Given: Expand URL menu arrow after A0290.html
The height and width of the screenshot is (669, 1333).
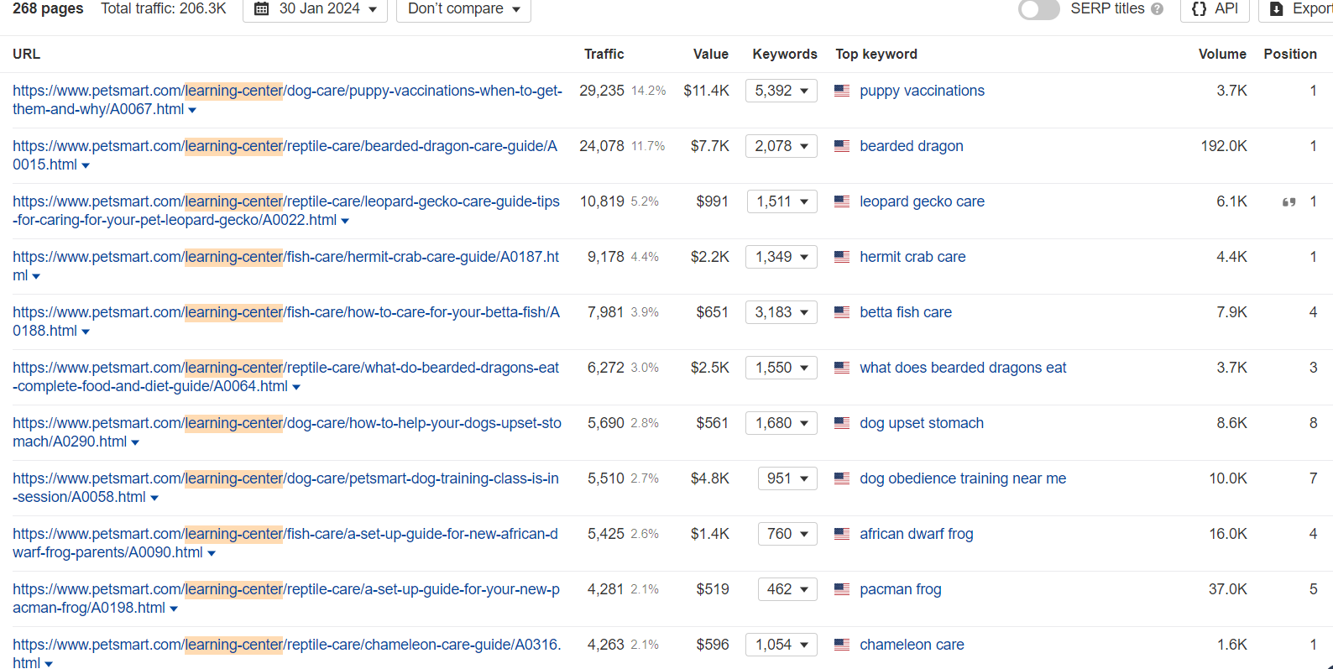Looking at the screenshot, I should click(135, 443).
